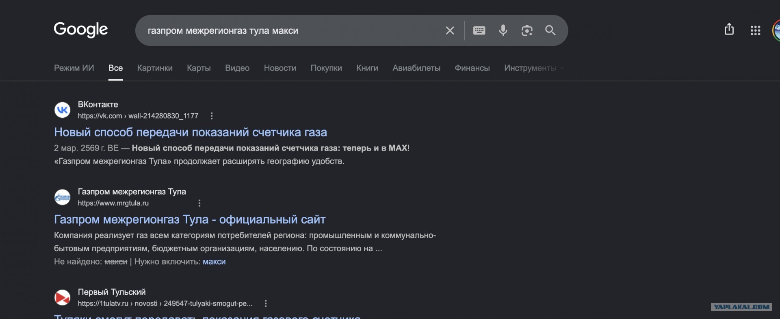Click the 'макси' must-include link
This screenshot has width=780, height=319.
pyautogui.click(x=214, y=262)
